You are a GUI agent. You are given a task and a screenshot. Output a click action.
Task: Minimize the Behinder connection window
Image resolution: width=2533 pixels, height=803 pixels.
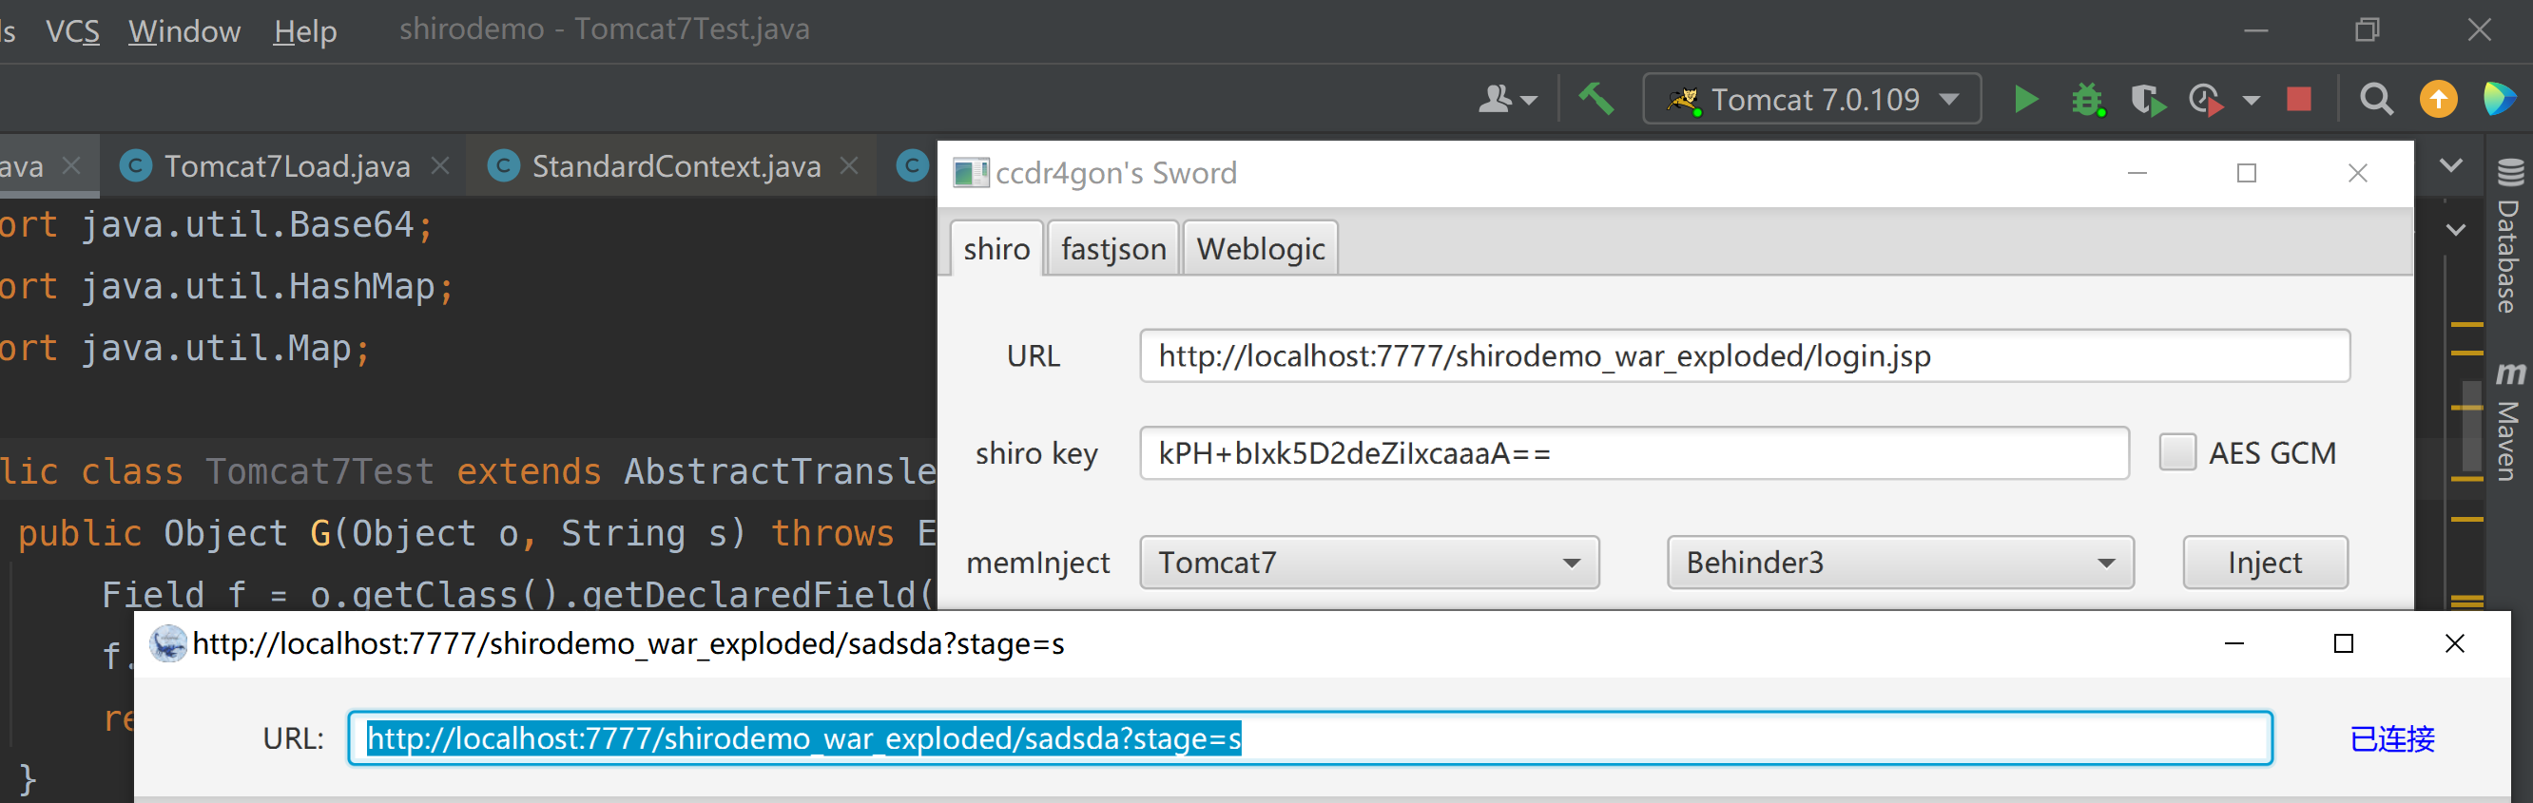pos(2234,643)
